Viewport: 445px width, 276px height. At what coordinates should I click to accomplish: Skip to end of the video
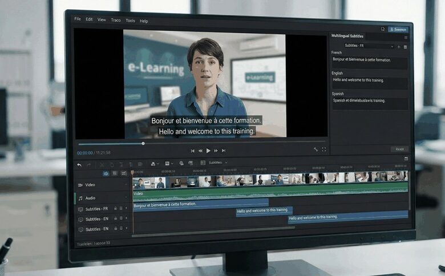tap(224, 151)
